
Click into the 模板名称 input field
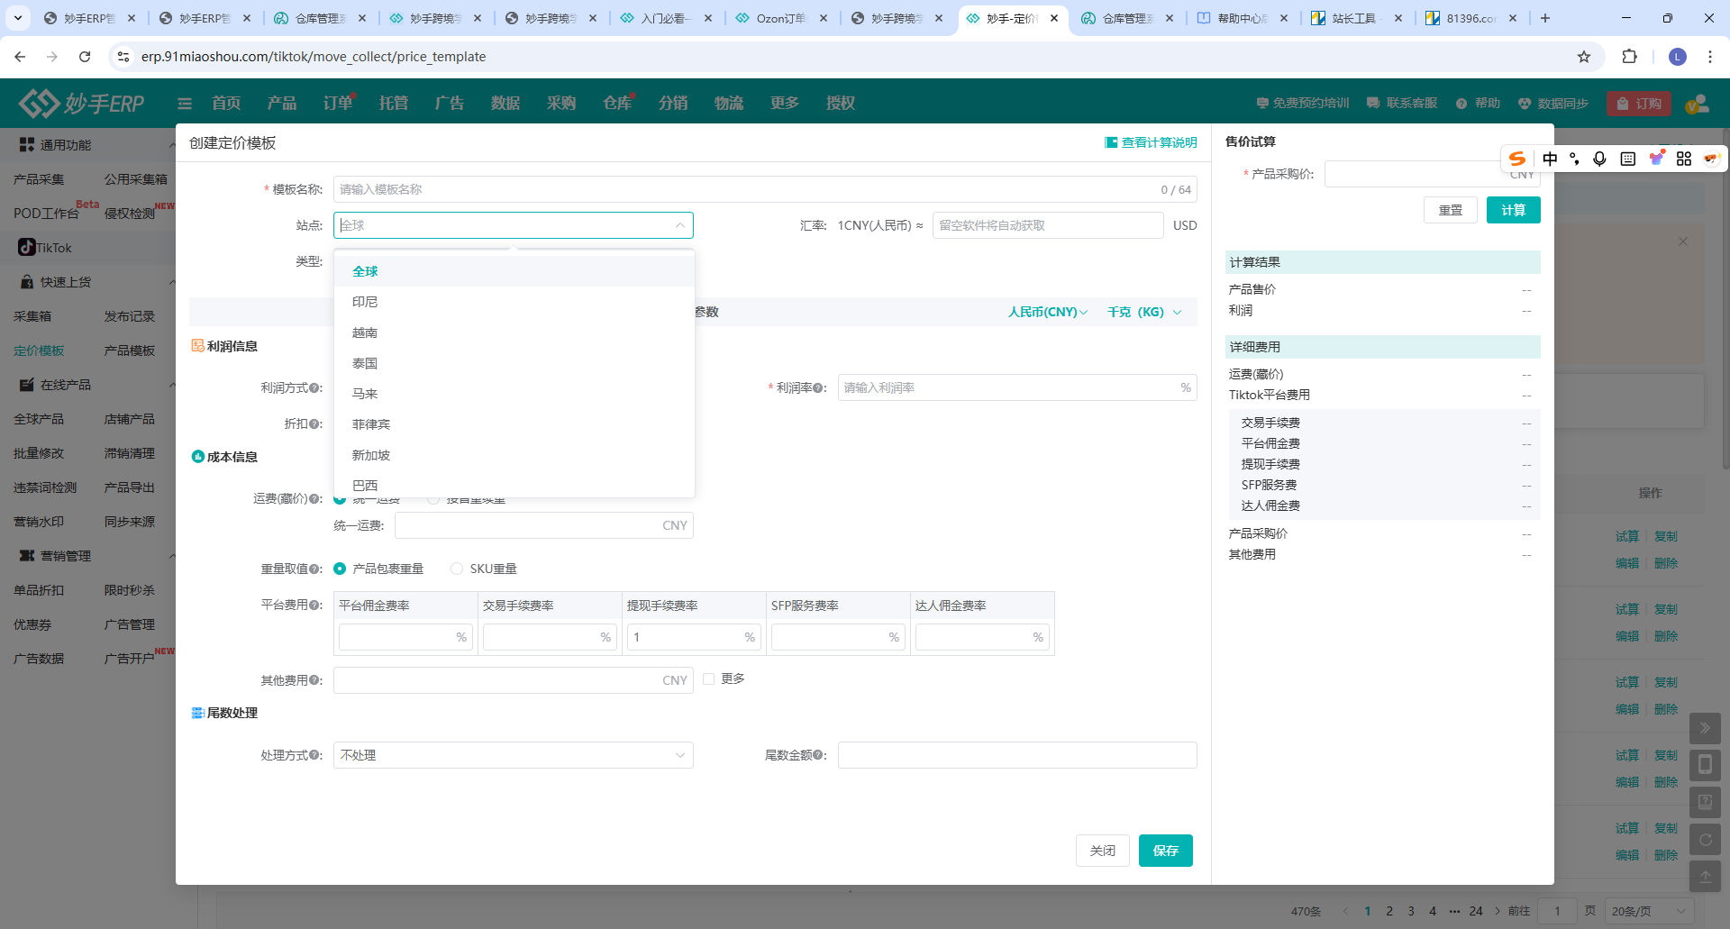(x=748, y=189)
